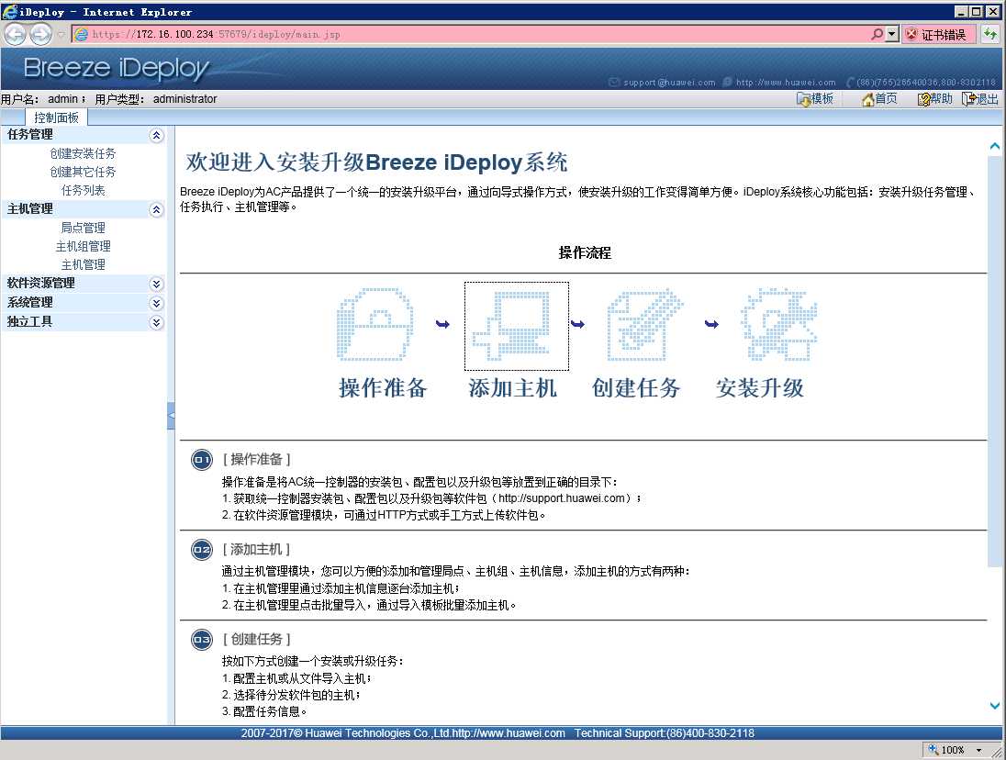Image resolution: width=1006 pixels, height=760 pixels.
Task: Click the Technical Support footer text
Action: tap(664, 733)
